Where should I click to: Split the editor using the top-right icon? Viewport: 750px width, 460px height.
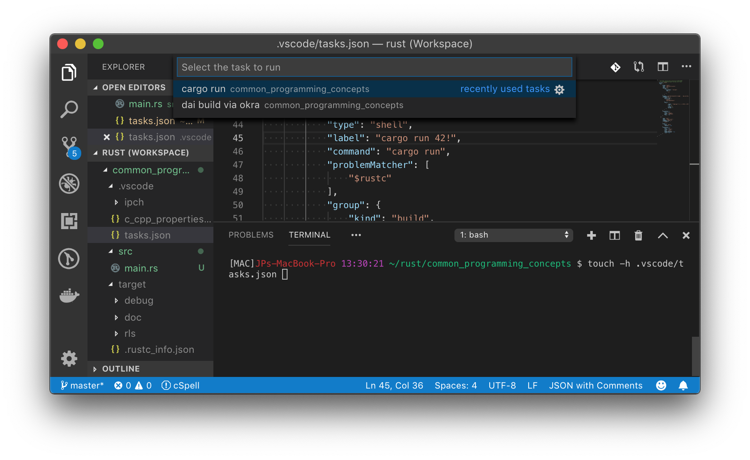coord(662,67)
